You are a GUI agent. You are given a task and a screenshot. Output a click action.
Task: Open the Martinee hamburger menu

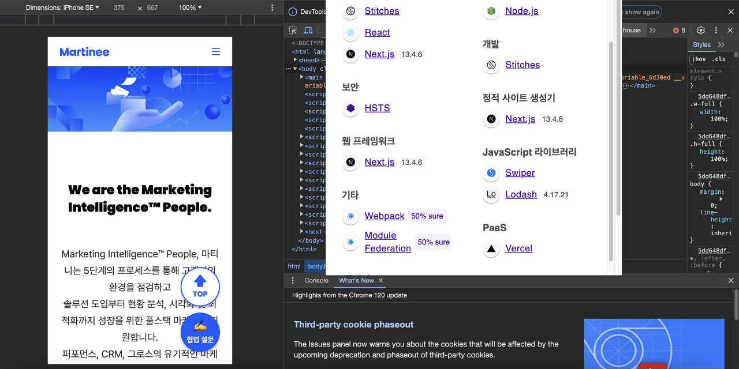coord(216,52)
